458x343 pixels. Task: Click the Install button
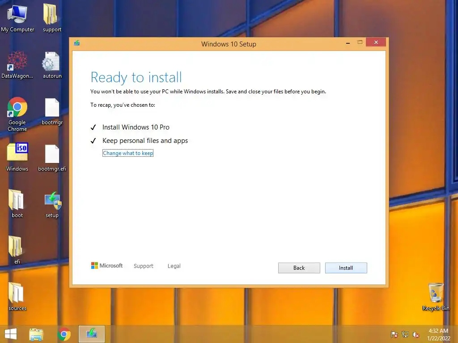tap(346, 268)
